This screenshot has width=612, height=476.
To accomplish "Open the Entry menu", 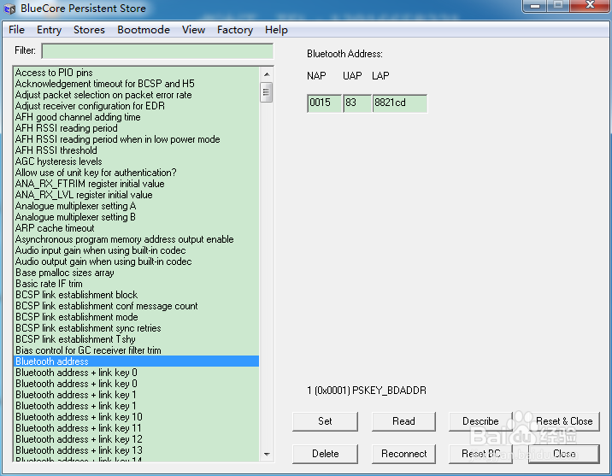I will tap(49, 30).
